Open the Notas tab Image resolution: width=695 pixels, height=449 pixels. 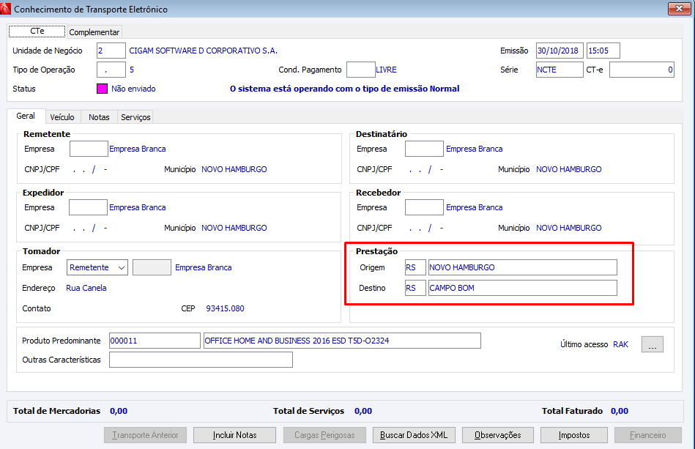point(99,117)
